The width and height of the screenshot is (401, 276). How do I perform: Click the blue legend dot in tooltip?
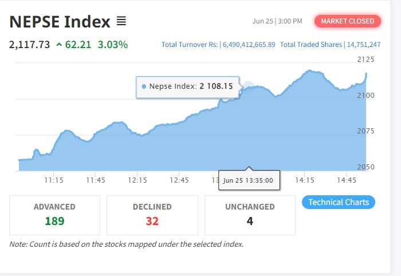pyautogui.click(x=144, y=86)
